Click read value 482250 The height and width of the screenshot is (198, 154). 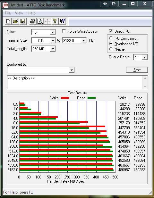click(139, 146)
